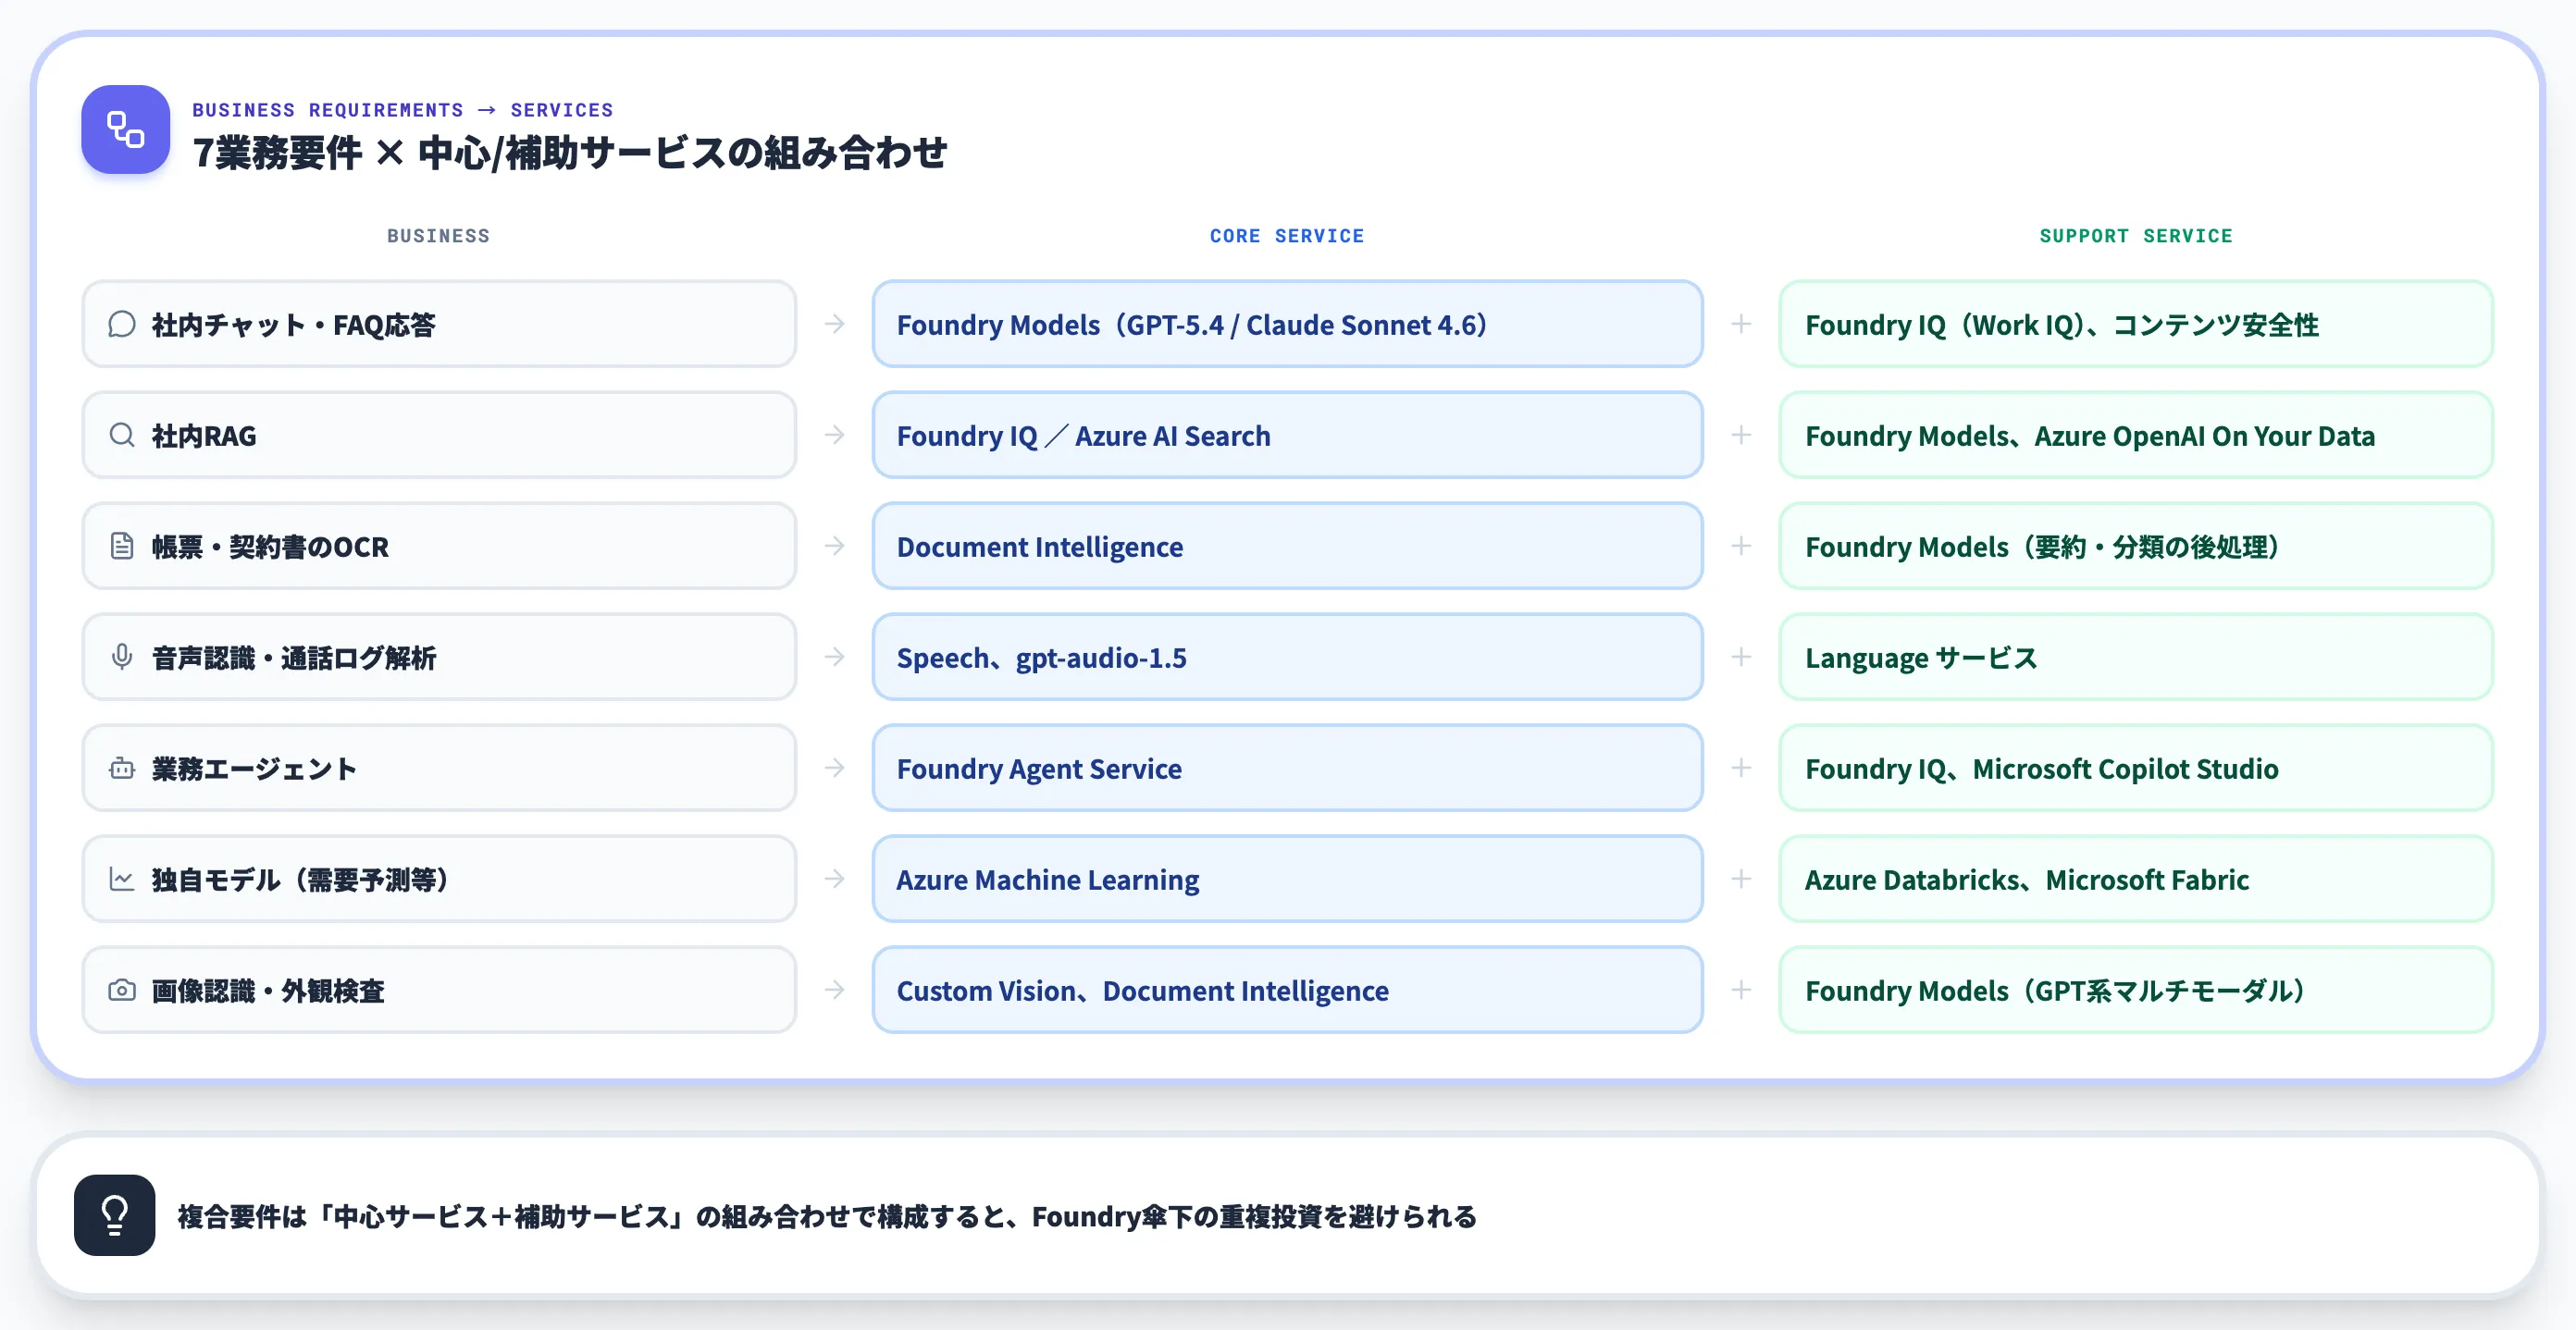Screen dimensions: 2576x1330
Task: Click the purple services header icon
Action: [x=125, y=129]
